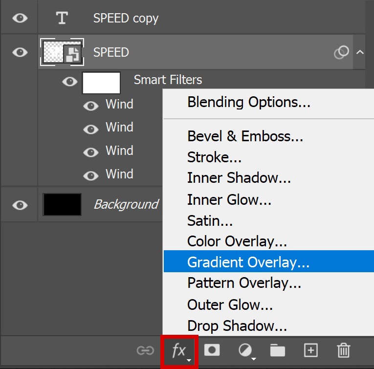Open the fx layer style button
374x369 pixels.
tap(179, 351)
